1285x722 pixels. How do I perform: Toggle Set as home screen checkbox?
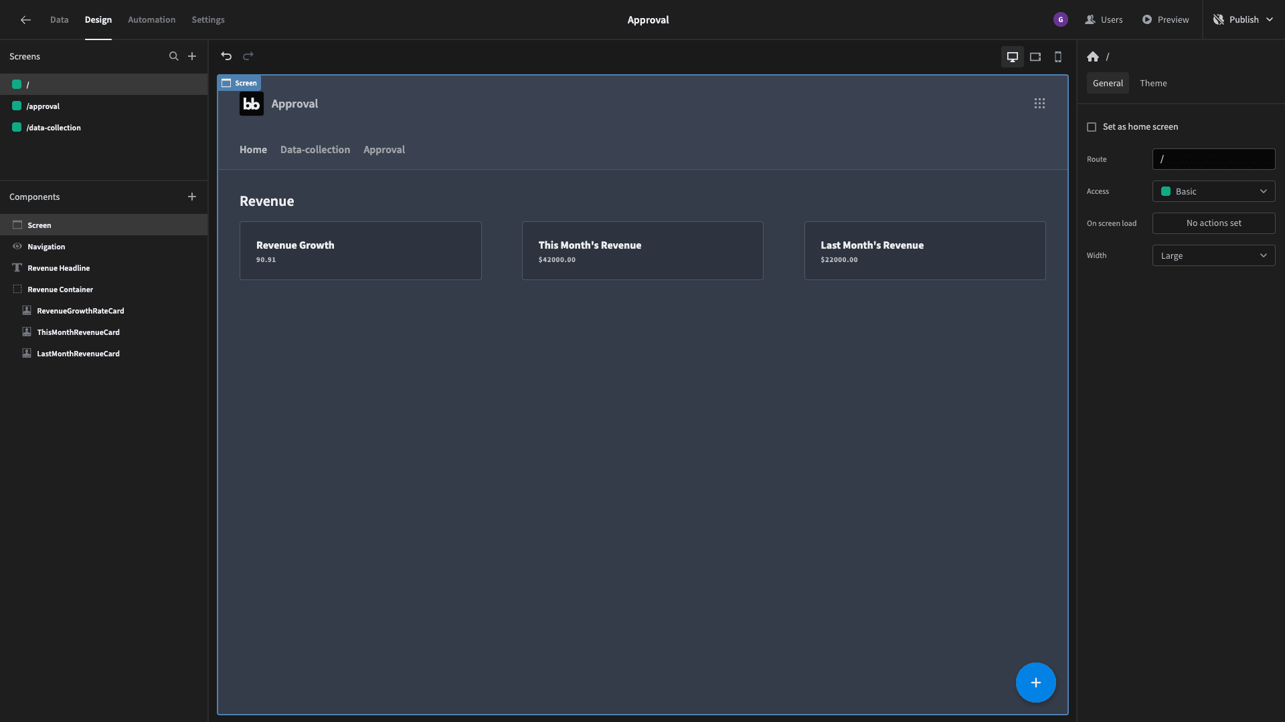click(x=1092, y=127)
